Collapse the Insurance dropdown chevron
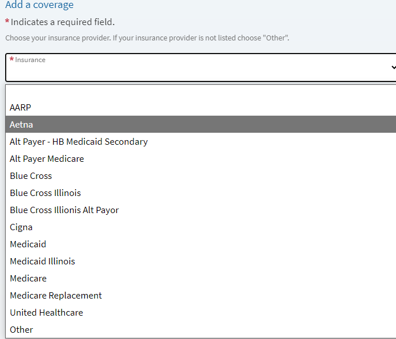Viewport: 396px width, 339px height. tap(394, 67)
